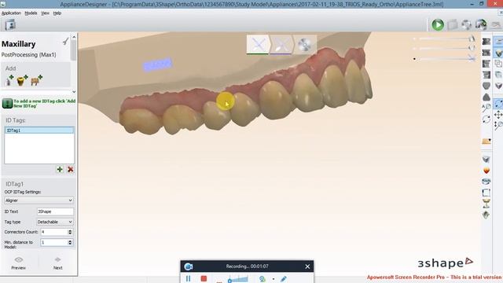The width and height of the screenshot is (503, 283).
Task: Click the rotate view tool icon
Action: [x=498, y=104]
